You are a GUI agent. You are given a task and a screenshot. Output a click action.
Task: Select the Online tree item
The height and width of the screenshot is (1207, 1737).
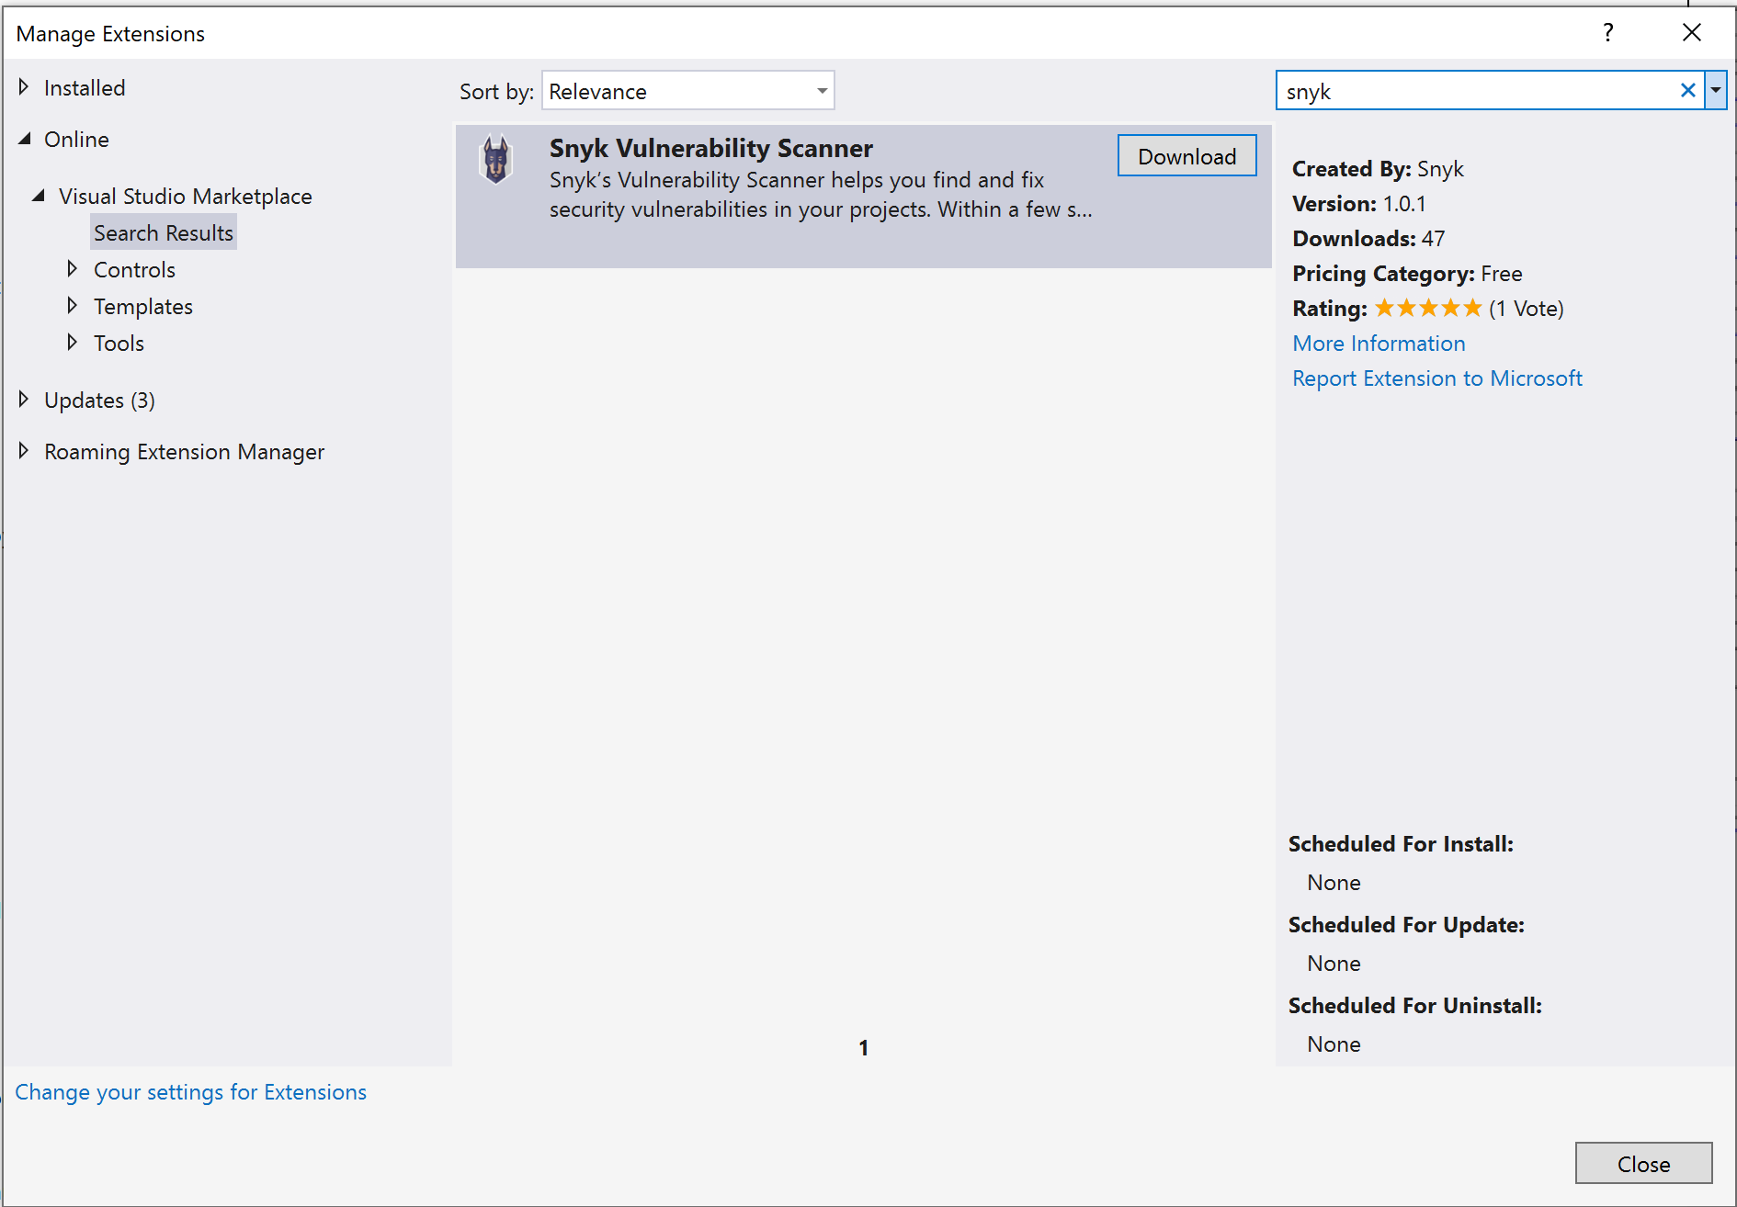76,140
